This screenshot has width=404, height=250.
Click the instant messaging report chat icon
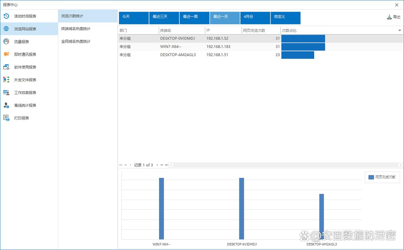(x=6, y=54)
